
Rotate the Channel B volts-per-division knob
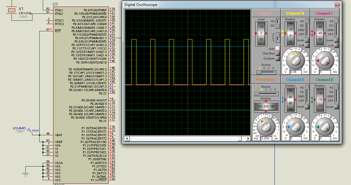(x=295, y=127)
